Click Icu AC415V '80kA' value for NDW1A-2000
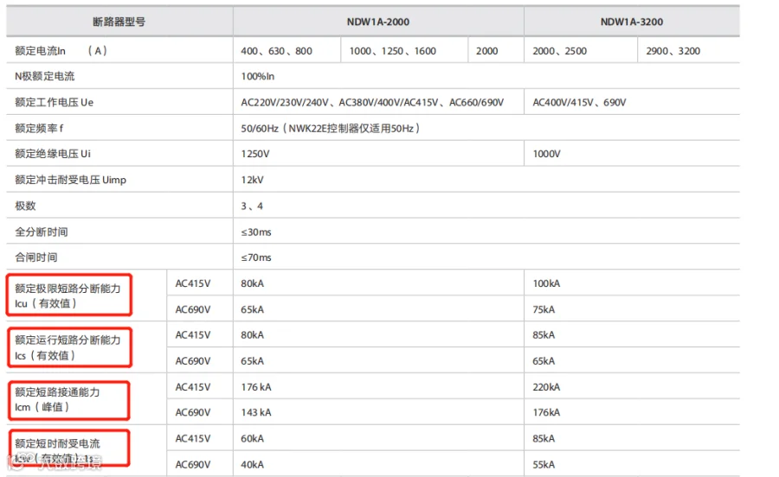This screenshot has height=477, width=779. [x=253, y=283]
